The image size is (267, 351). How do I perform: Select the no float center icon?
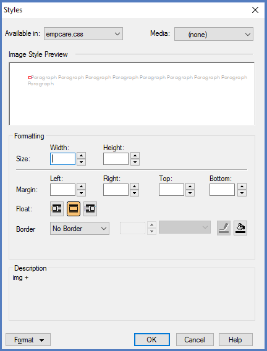[74, 209]
